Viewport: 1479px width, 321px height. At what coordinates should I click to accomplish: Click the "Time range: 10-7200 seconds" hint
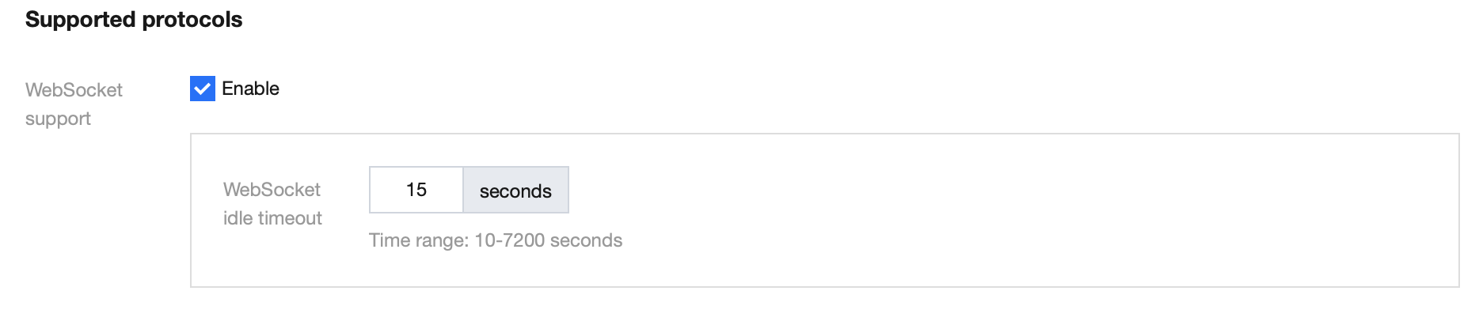[x=496, y=240]
